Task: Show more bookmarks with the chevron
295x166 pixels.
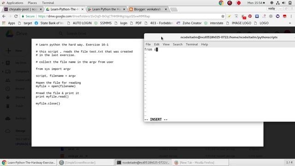Action: point(290,23)
